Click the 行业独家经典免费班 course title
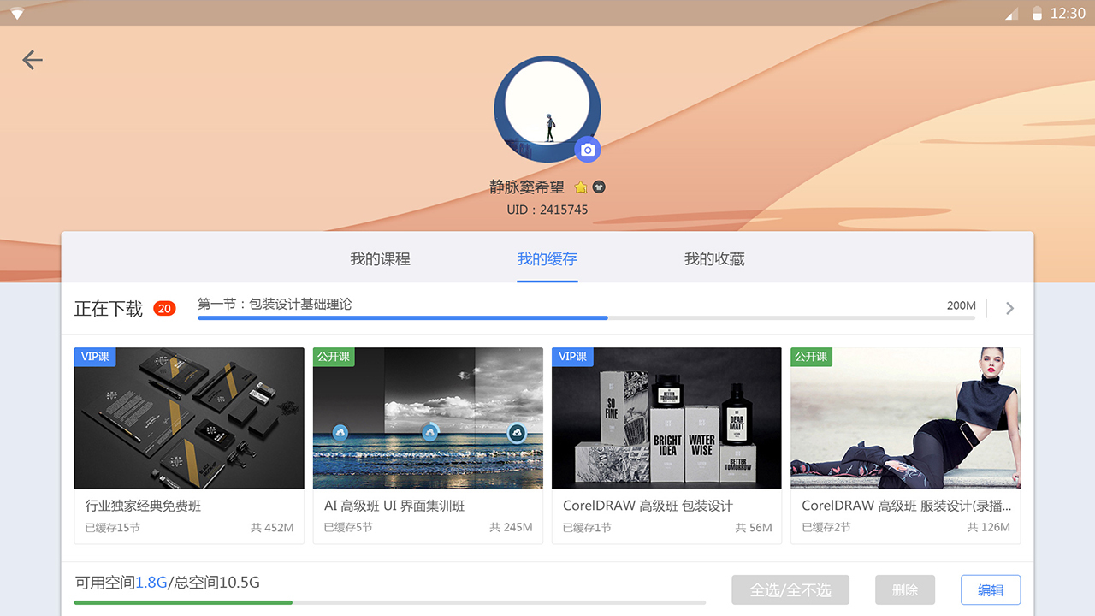 144,506
